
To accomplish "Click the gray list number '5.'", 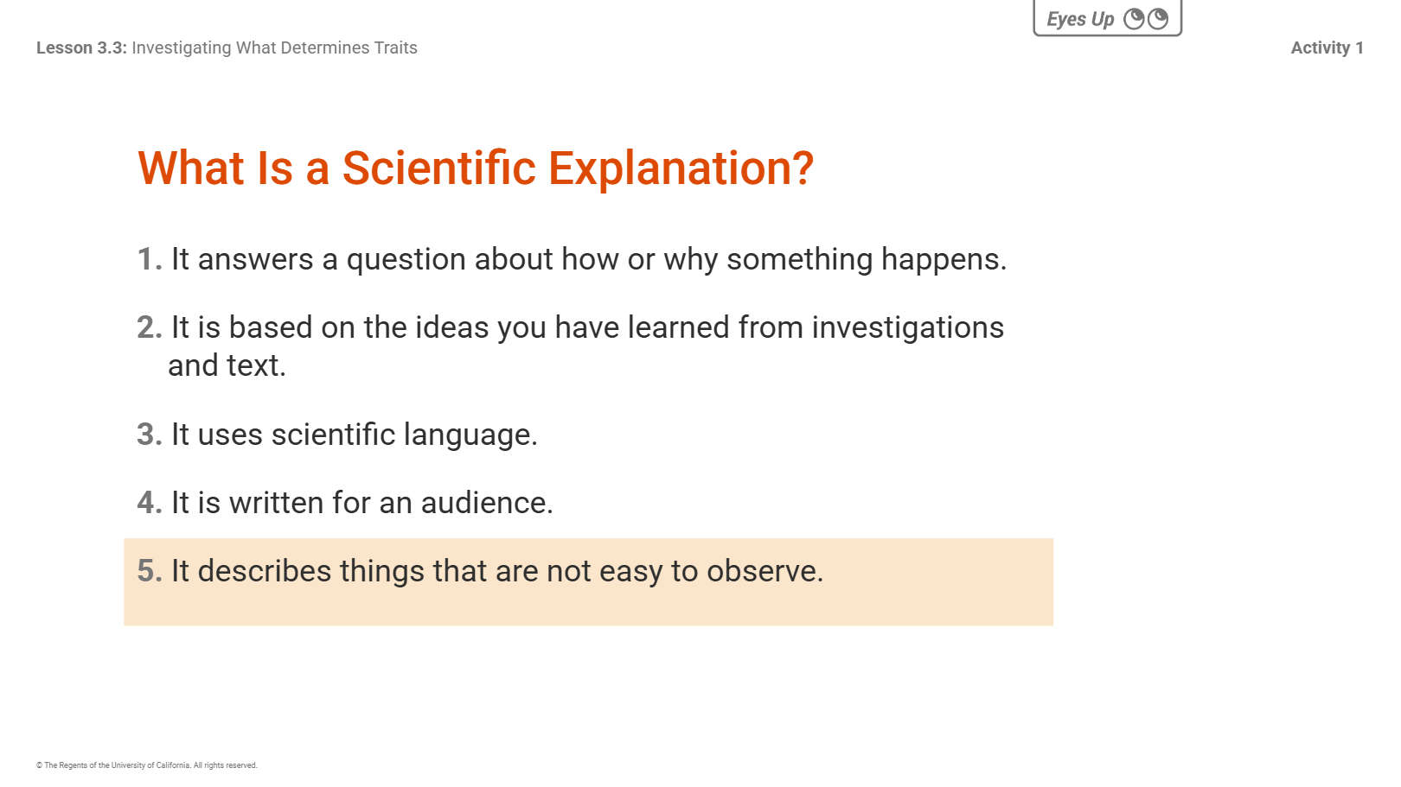I will coord(150,571).
